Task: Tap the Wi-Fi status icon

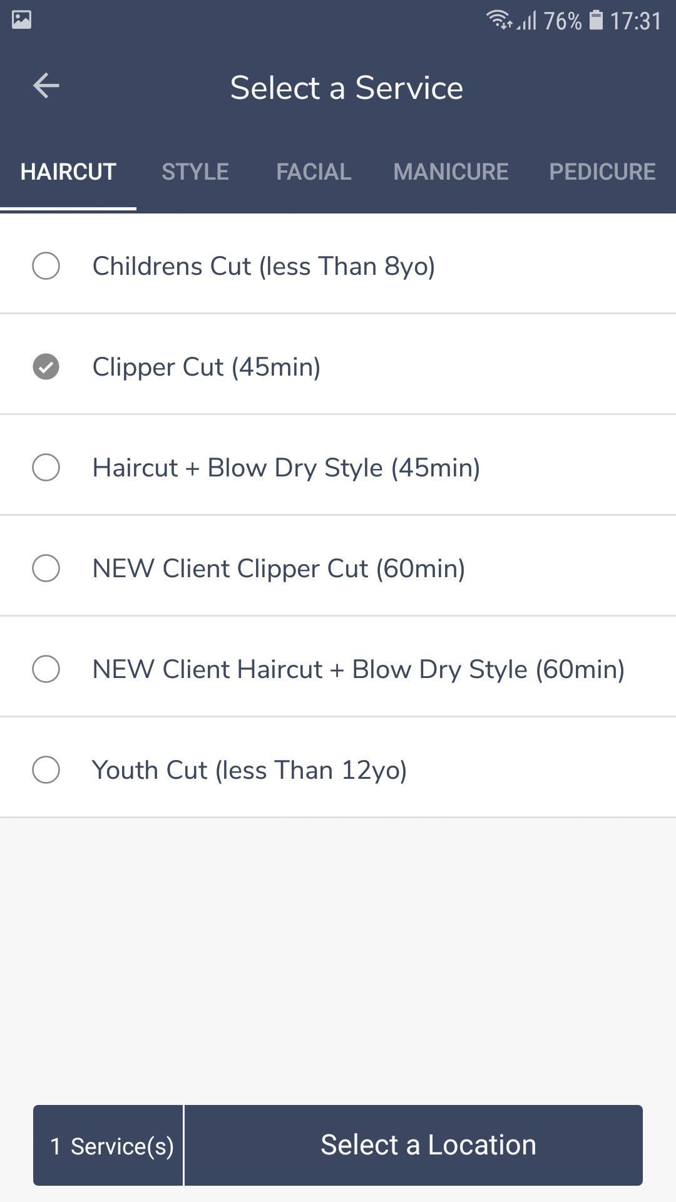Action: point(499,20)
